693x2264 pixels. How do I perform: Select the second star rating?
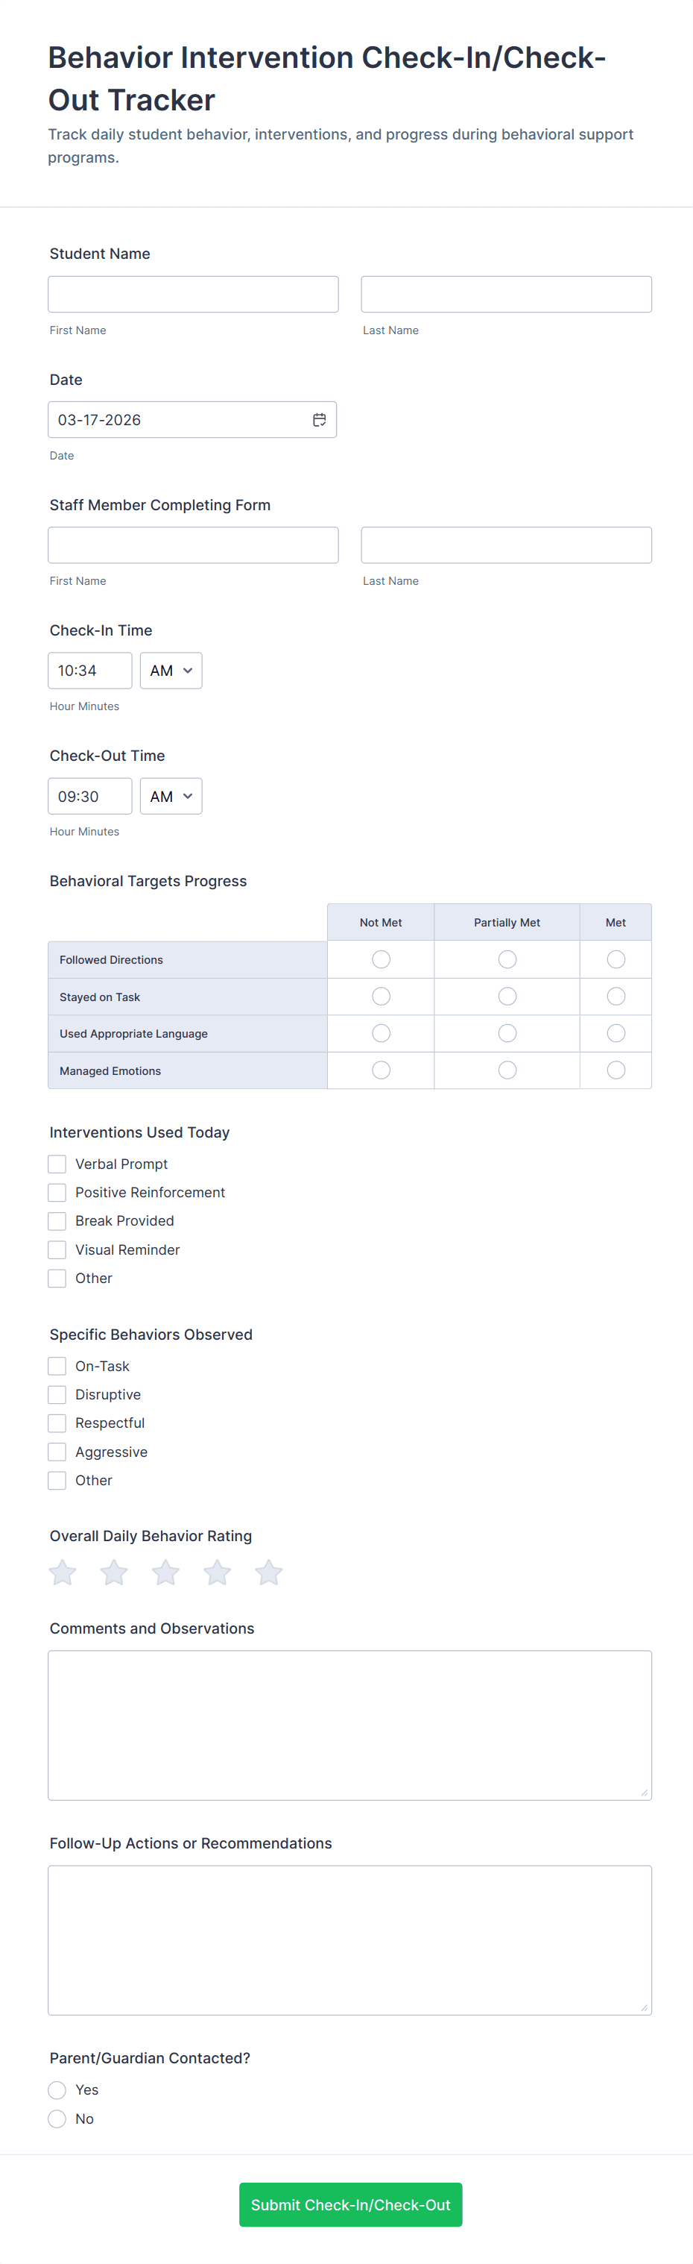(114, 1572)
